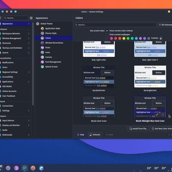Viewport: 172px width, 172px height.
Task: Click the magnifier icon in sidebar search
Action: click(x=5, y=18)
